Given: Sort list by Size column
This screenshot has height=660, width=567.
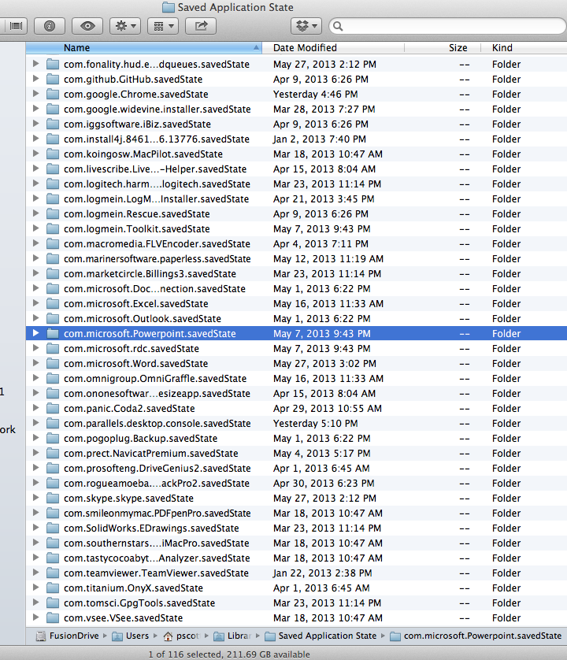Looking at the screenshot, I should (x=458, y=48).
